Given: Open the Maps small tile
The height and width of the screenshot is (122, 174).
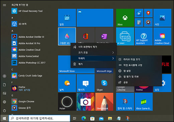Looking at the screenshot, I should [x=148, y=13].
